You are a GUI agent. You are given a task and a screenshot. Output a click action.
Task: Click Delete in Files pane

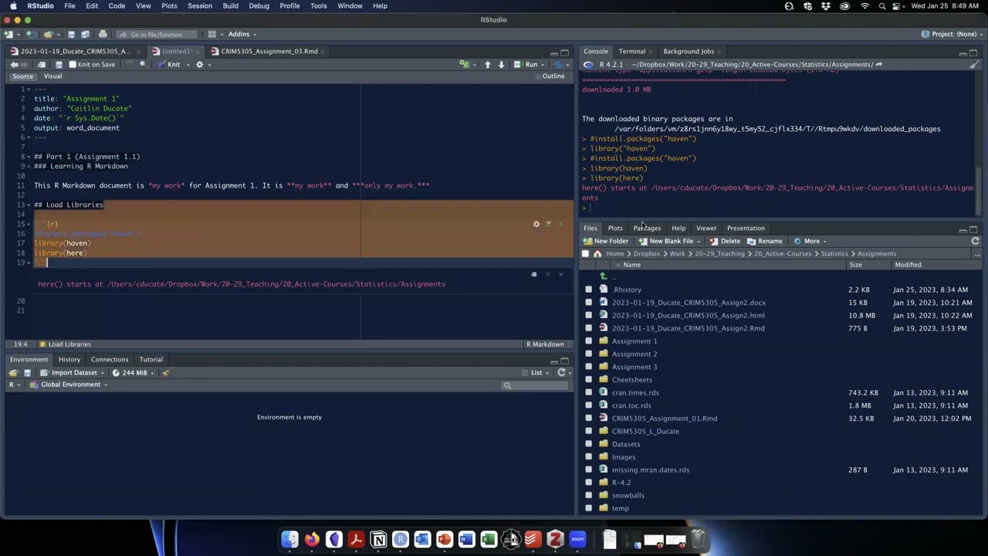pyautogui.click(x=724, y=241)
